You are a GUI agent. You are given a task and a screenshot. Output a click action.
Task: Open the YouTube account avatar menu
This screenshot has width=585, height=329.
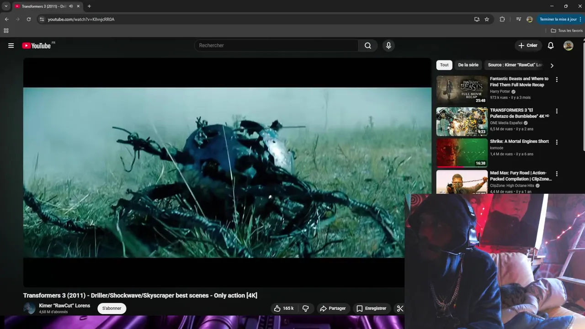(568, 45)
